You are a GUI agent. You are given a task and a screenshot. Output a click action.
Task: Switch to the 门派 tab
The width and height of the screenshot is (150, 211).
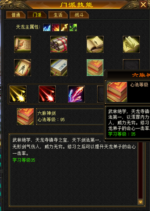37,15
